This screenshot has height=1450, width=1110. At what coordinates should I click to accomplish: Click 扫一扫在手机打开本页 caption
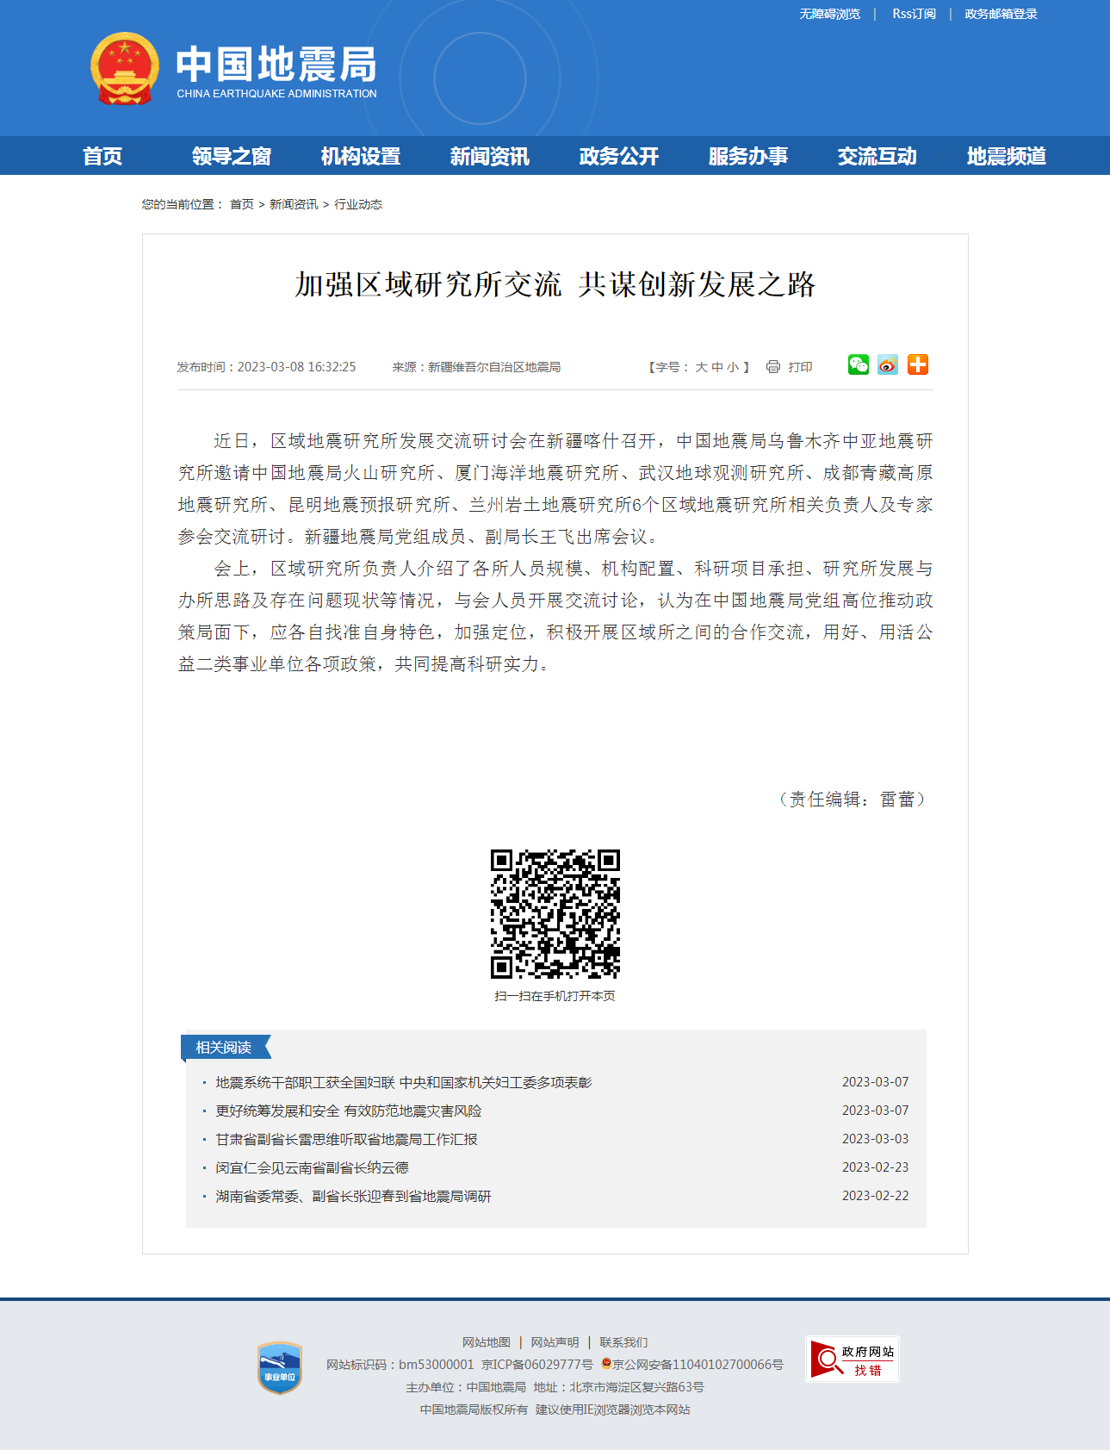click(x=555, y=996)
